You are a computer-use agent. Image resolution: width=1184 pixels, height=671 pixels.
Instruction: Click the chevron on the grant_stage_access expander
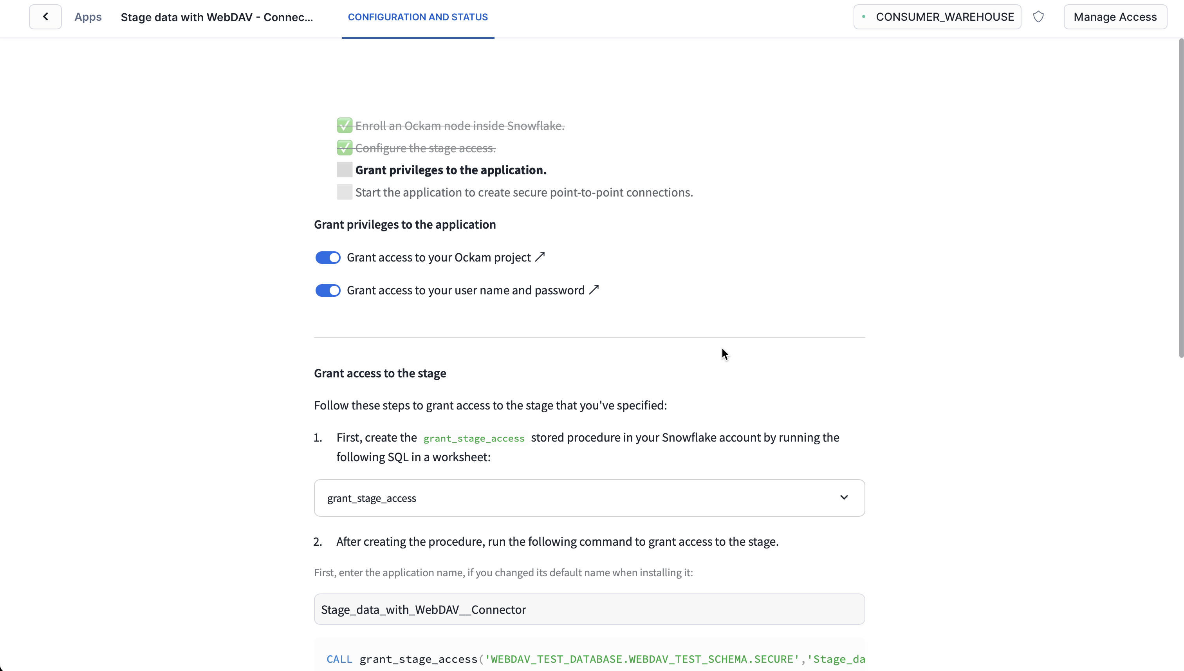[844, 498]
